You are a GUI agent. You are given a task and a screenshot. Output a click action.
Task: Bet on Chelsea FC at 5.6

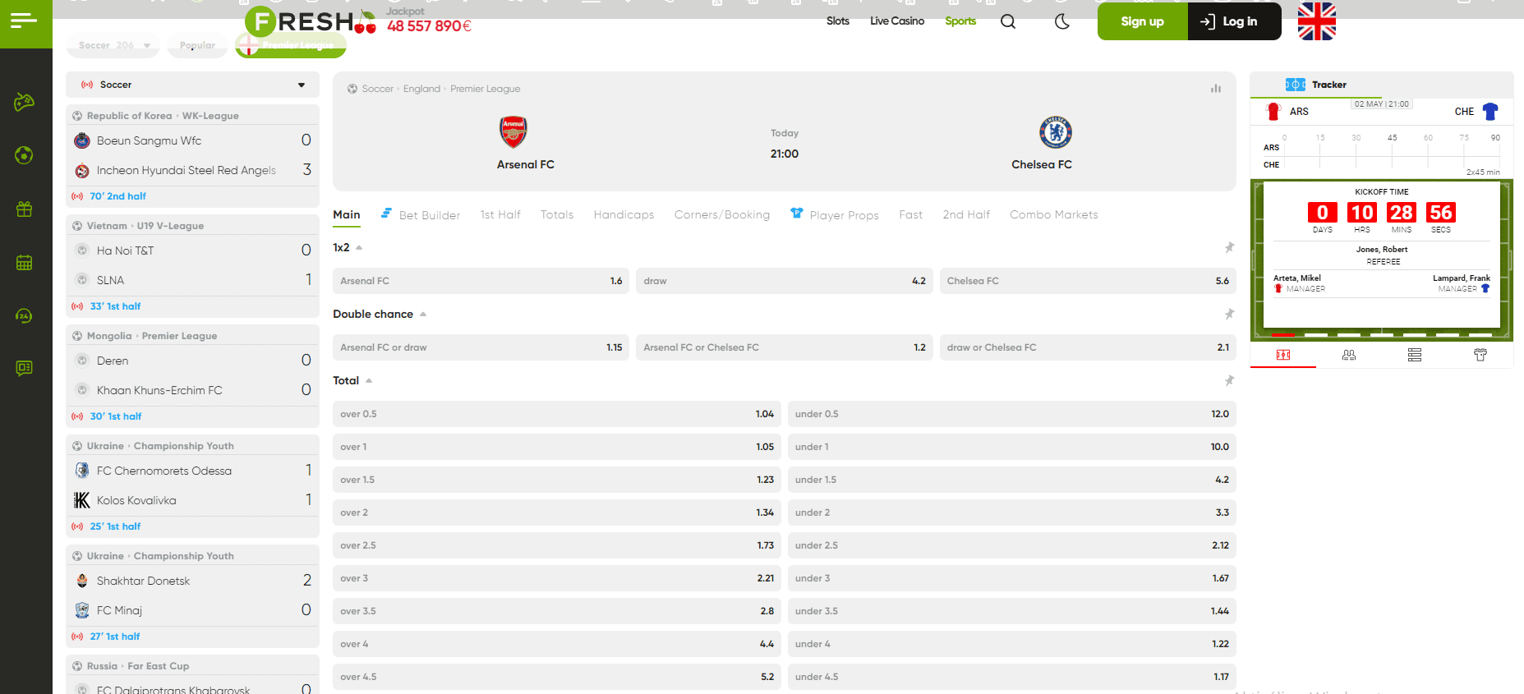click(1088, 281)
